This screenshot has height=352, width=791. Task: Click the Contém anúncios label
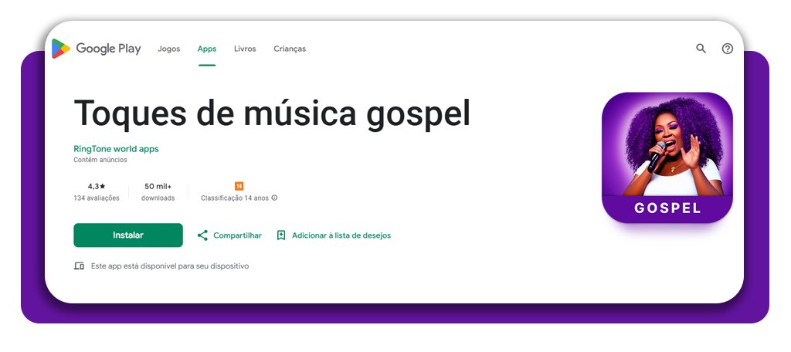100,160
